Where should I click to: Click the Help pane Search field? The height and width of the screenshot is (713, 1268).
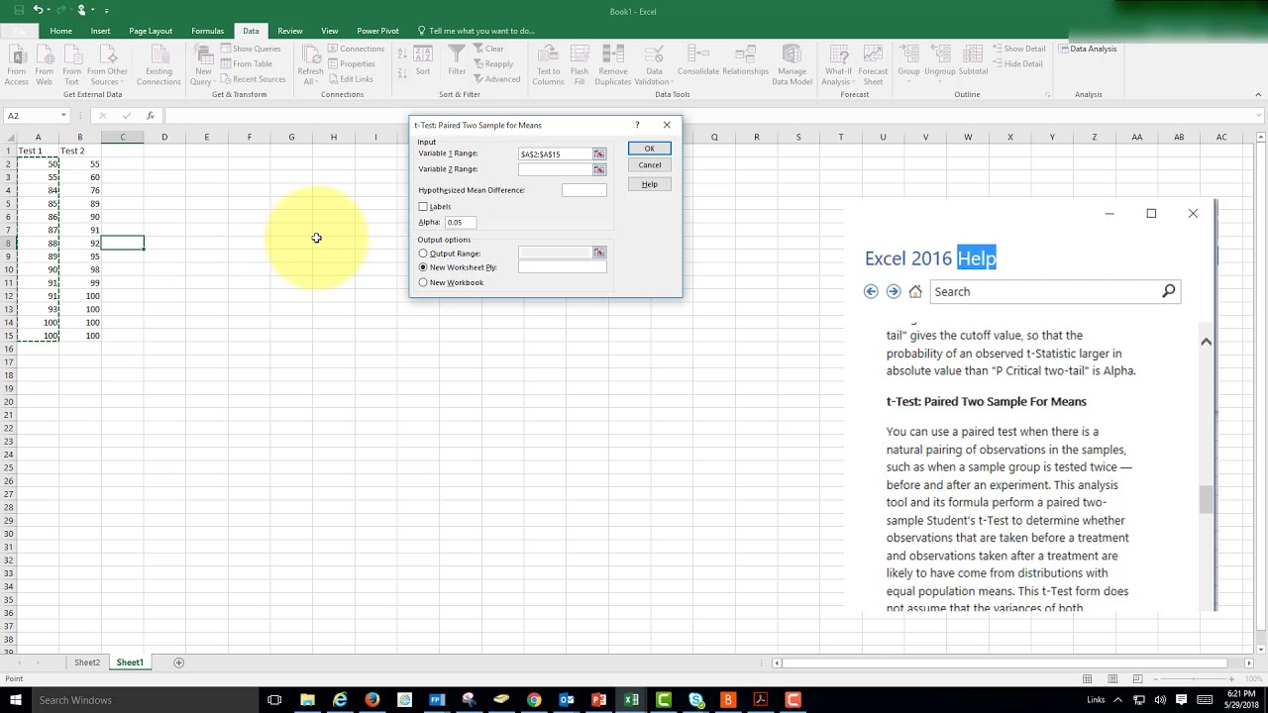tap(1045, 291)
